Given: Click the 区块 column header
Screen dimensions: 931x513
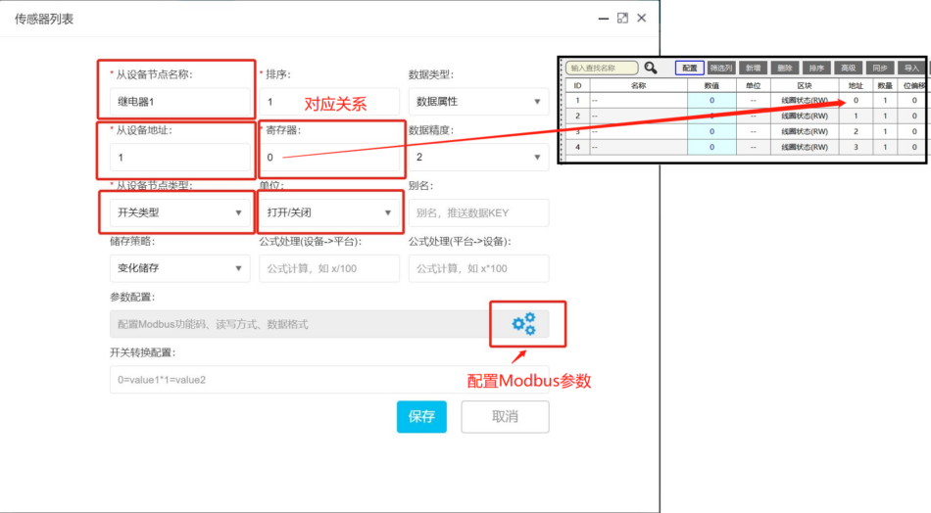Looking at the screenshot, I should click(x=805, y=85).
